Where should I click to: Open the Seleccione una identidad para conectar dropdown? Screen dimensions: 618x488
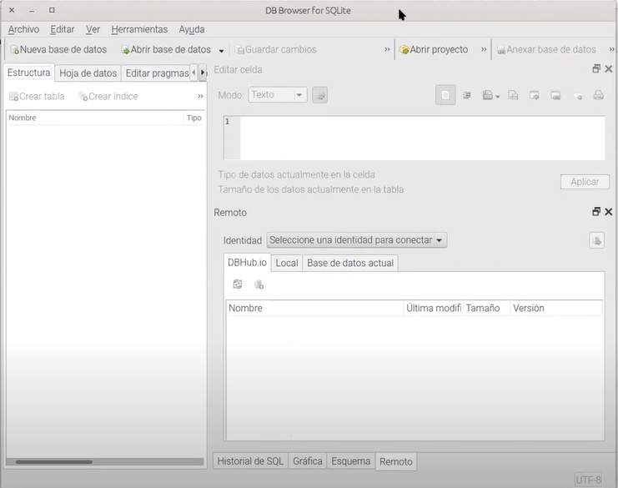(x=357, y=240)
